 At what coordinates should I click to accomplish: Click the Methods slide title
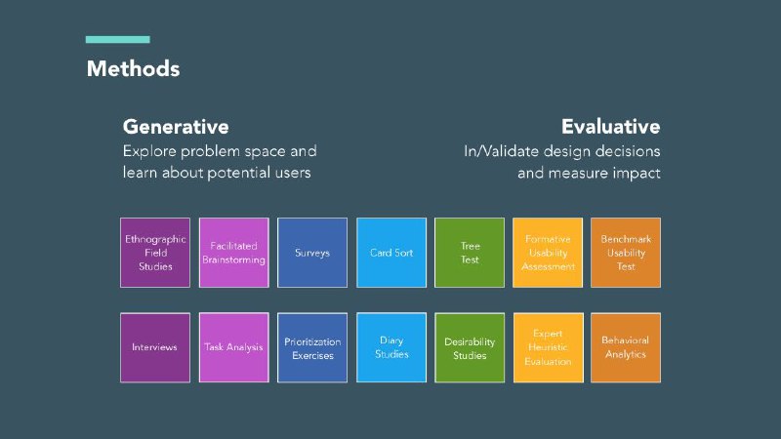pyautogui.click(x=133, y=68)
